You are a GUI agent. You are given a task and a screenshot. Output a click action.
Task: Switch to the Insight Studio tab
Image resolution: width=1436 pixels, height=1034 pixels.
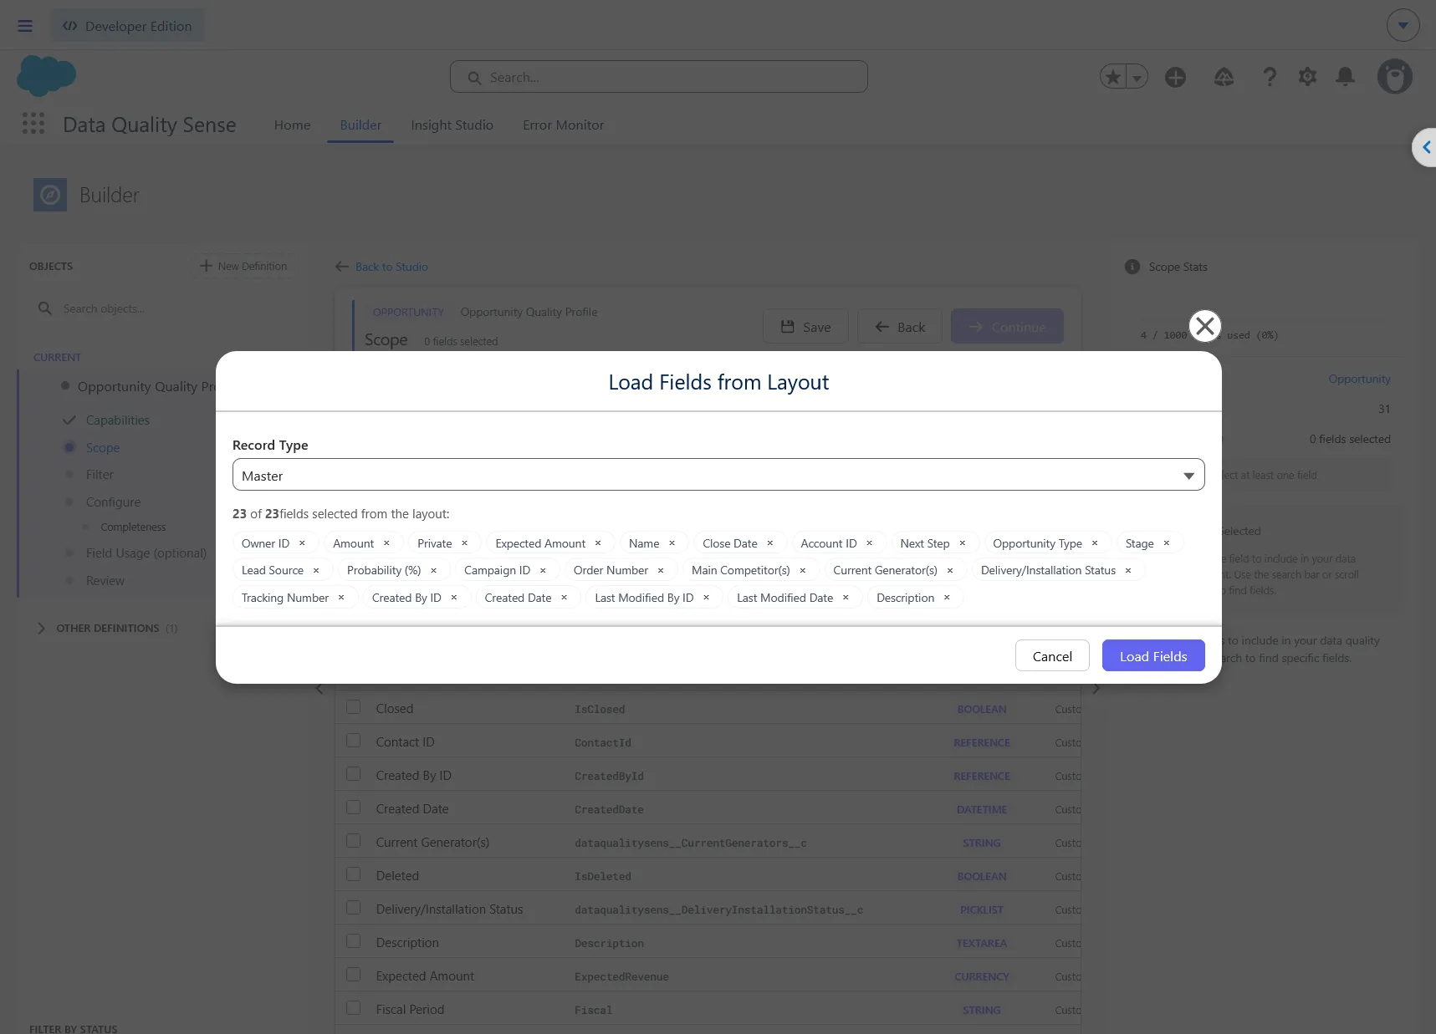click(x=452, y=125)
